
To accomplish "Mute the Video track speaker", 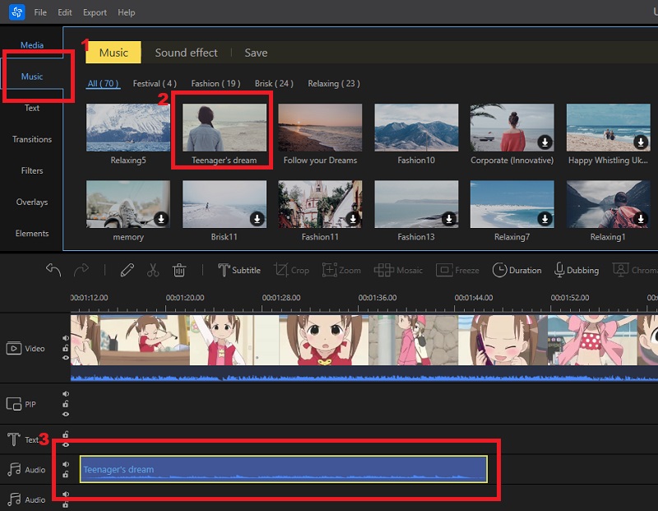I will click(x=66, y=338).
